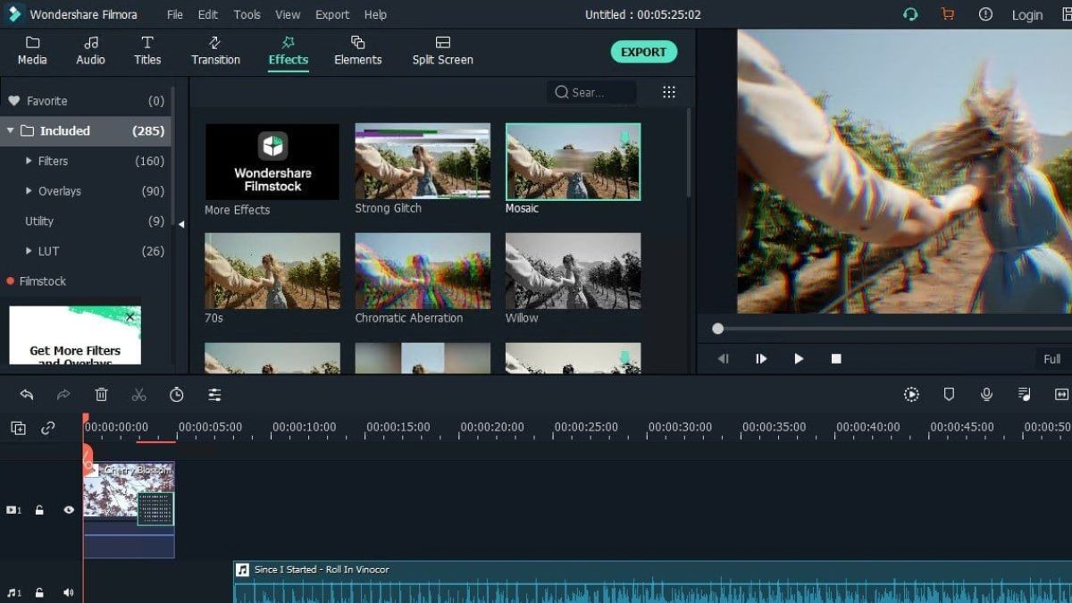Select the 70s effect thumbnail
The width and height of the screenshot is (1072, 603).
pos(272,271)
